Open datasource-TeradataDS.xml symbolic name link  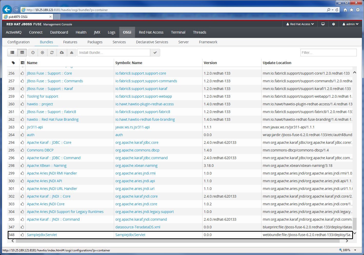click(x=138, y=227)
